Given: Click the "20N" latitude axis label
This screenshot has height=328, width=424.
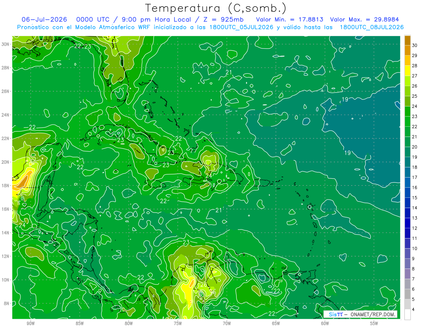Looking at the screenshot, I should [6, 162].
